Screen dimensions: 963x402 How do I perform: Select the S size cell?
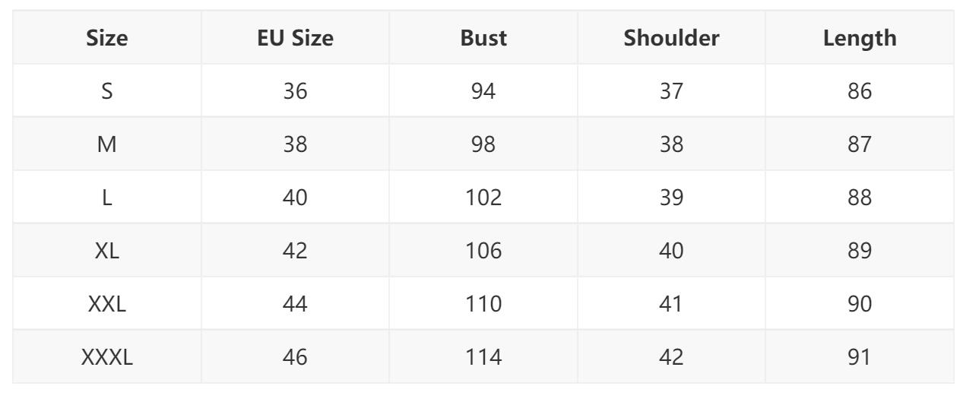click(107, 91)
